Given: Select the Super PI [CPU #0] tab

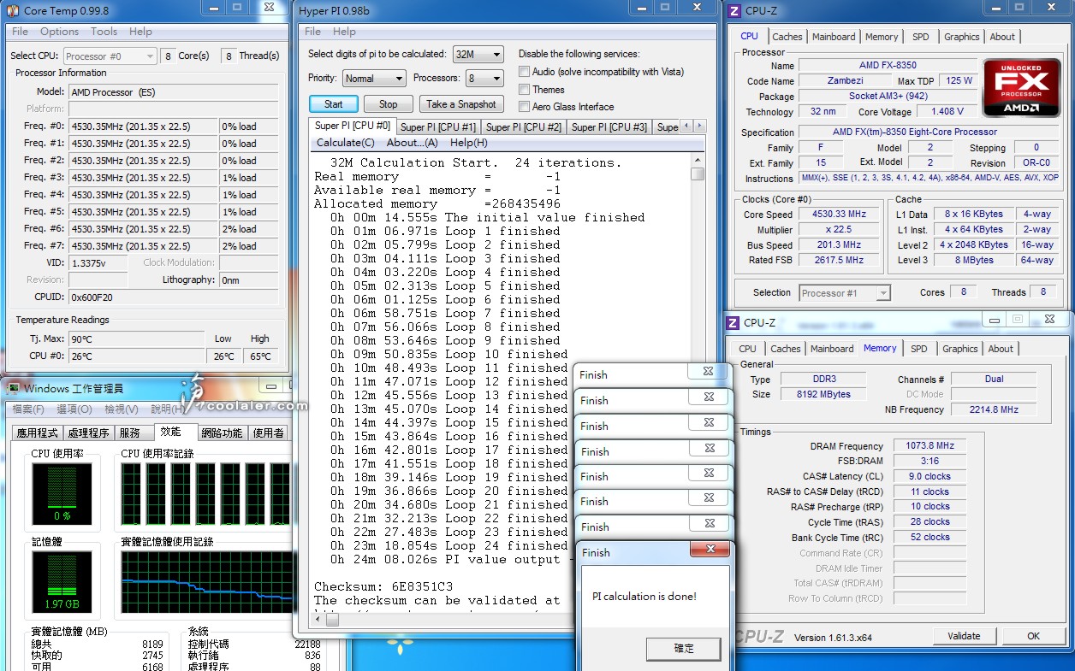Looking at the screenshot, I should 353,126.
